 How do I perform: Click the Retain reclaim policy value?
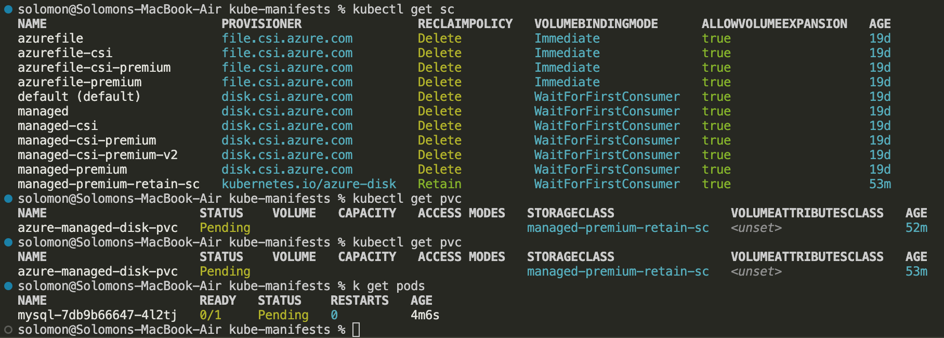440,184
